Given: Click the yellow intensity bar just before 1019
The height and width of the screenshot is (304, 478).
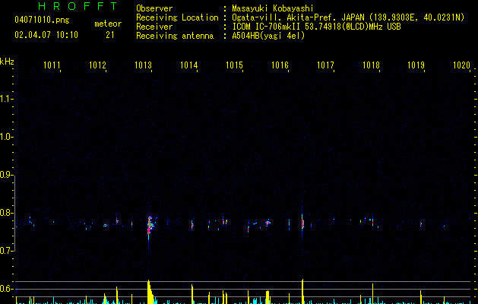Looking at the screenshot, I should [x=421, y=297].
